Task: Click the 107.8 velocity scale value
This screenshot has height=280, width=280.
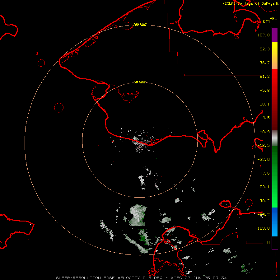Action: pos(264,35)
